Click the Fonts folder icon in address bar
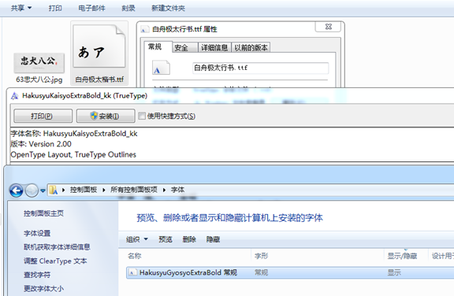This screenshot has height=296, width=454. click(x=54, y=190)
